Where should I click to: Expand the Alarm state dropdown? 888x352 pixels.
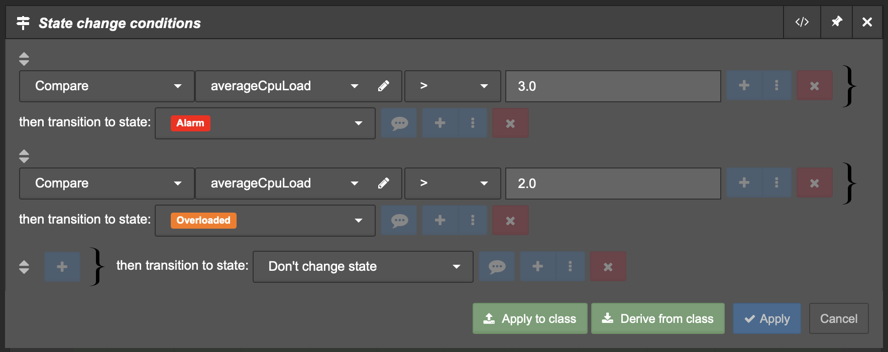coord(265,123)
